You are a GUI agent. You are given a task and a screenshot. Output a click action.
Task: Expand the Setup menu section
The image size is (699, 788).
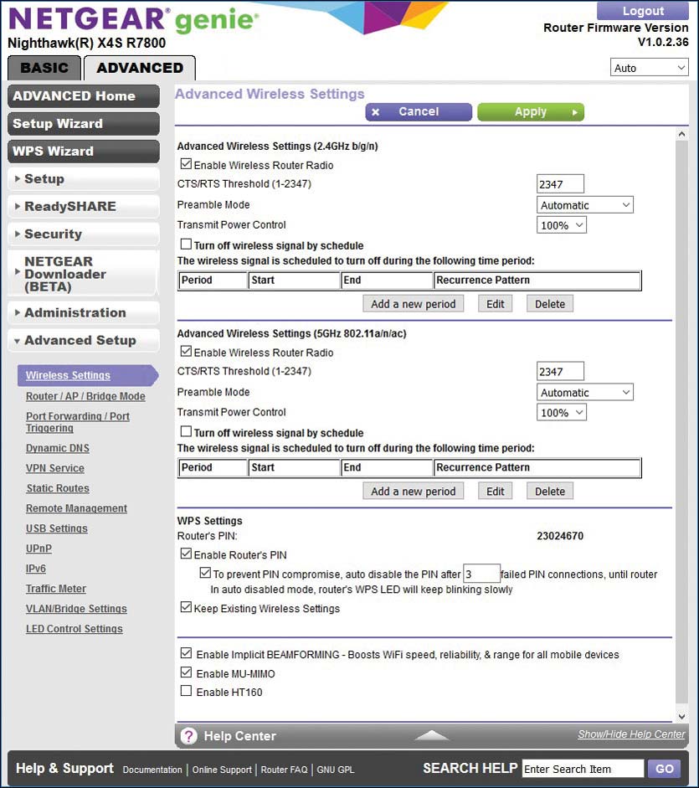coord(84,179)
